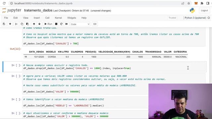212x119 pixels.
Task: Move selected cell up arrow
Action: [34, 24]
